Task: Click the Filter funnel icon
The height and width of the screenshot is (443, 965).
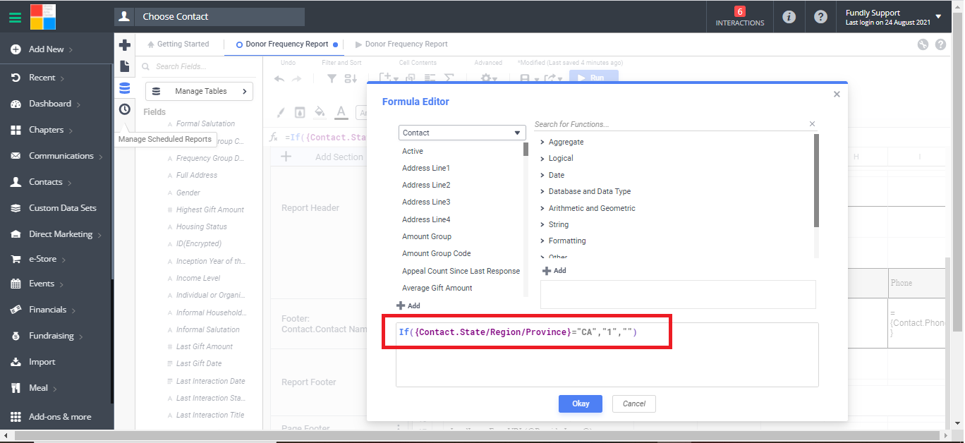Action: point(332,78)
